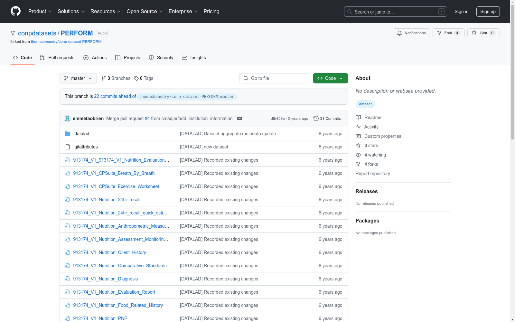Screen dimensions: 515x322
Task: Click the bell icon on Notifications button
Action: (x=399, y=33)
